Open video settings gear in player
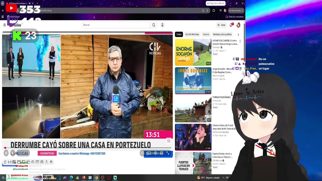 pos(155,153)
